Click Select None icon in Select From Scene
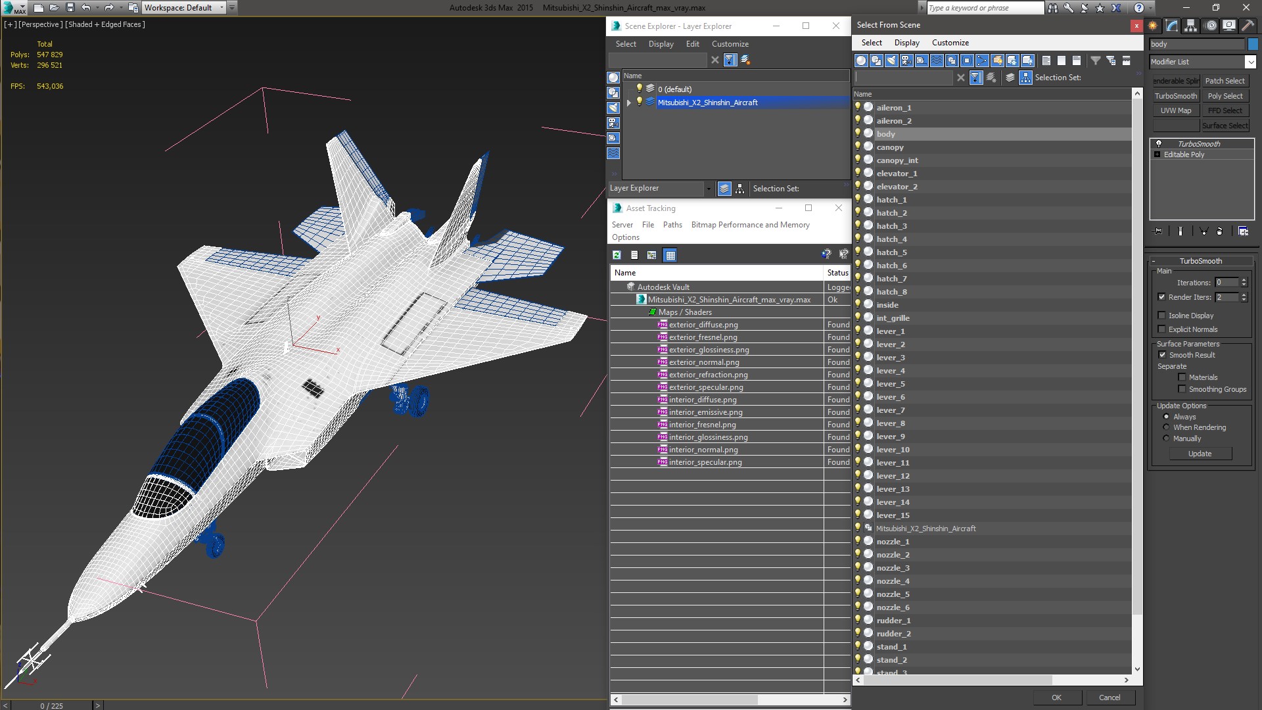 [x=1062, y=60]
